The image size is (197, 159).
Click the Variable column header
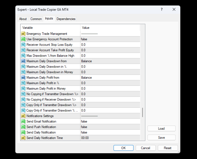click(x=50, y=28)
